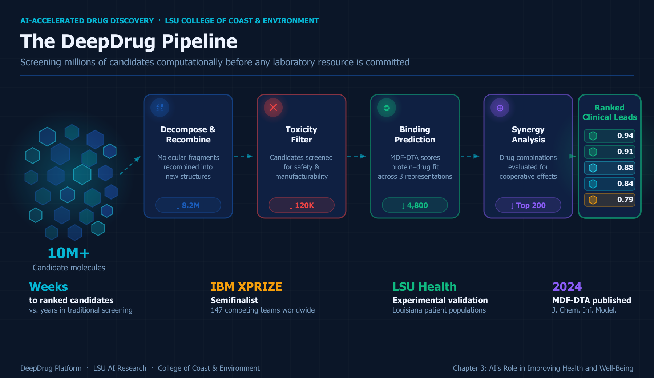Image resolution: width=654 pixels, height=378 pixels.
Task: Click the Ranked Clinical Leads heading
Action: (610, 112)
